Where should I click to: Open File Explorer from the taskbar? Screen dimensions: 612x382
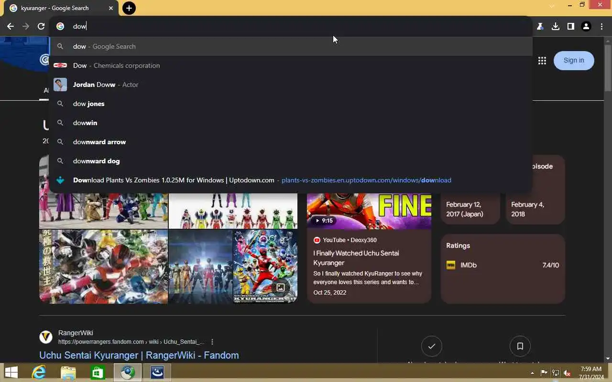click(68, 372)
